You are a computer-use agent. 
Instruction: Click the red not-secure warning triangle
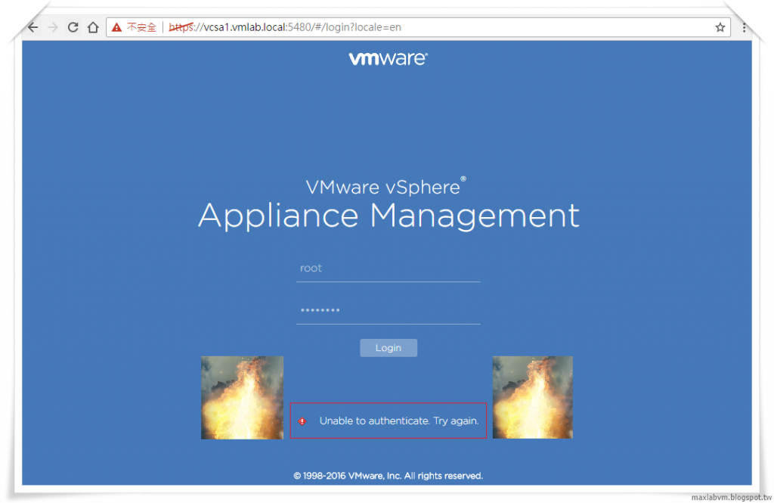[116, 27]
